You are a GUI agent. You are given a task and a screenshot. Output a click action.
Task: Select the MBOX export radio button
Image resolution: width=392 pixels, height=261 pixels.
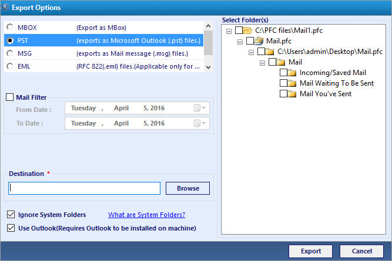(10, 27)
